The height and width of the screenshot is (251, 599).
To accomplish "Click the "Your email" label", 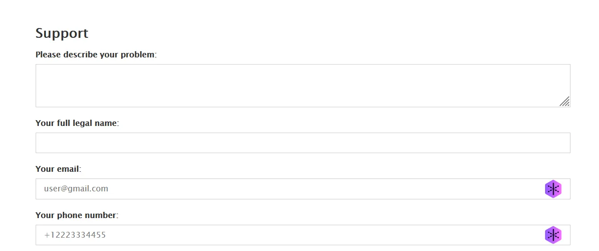I will [58, 169].
